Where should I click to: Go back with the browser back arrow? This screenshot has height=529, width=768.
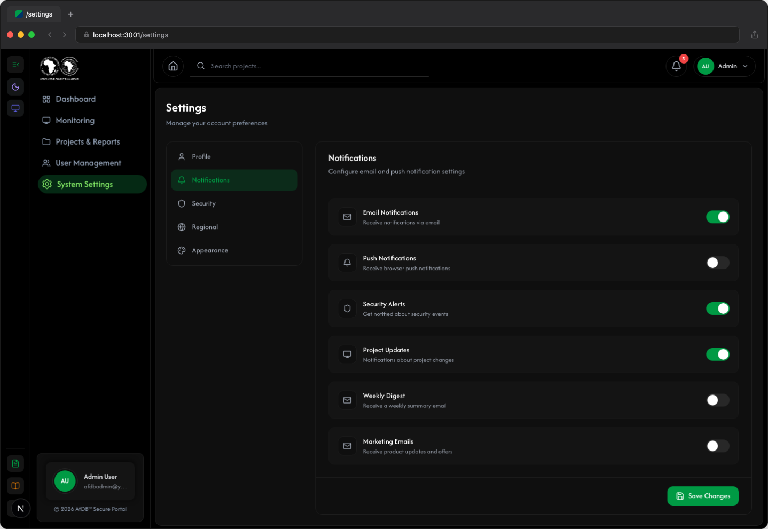coord(50,35)
